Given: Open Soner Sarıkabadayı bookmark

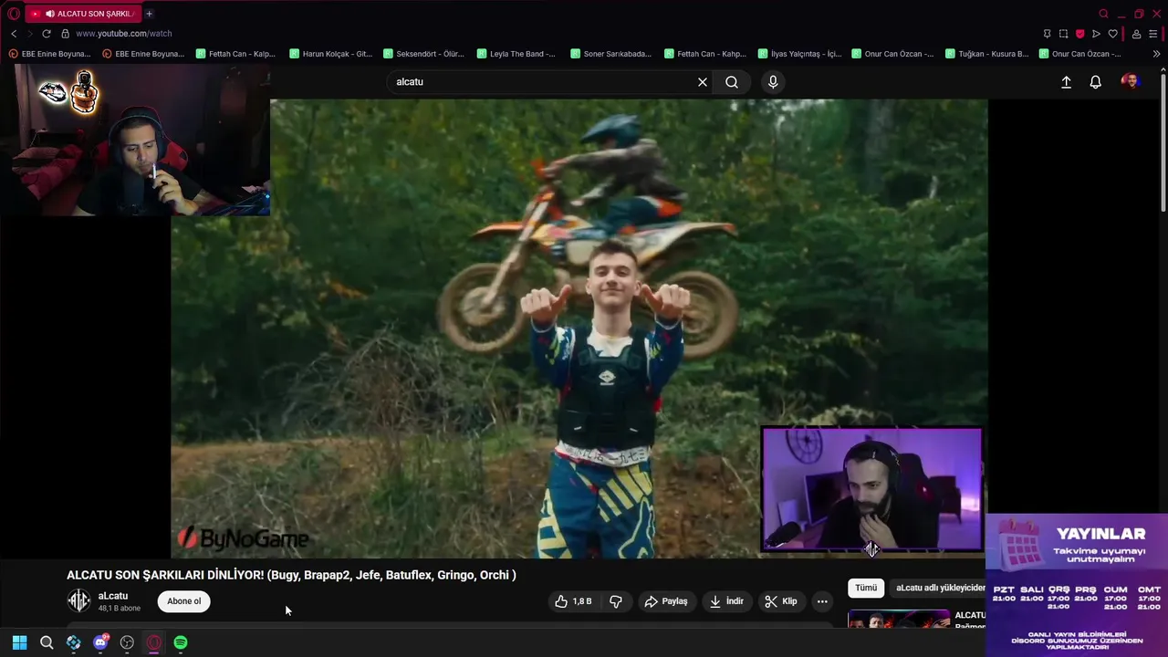Looking at the screenshot, I should [x=611, y=54].
